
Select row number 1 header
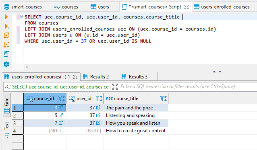pos(18,108)
